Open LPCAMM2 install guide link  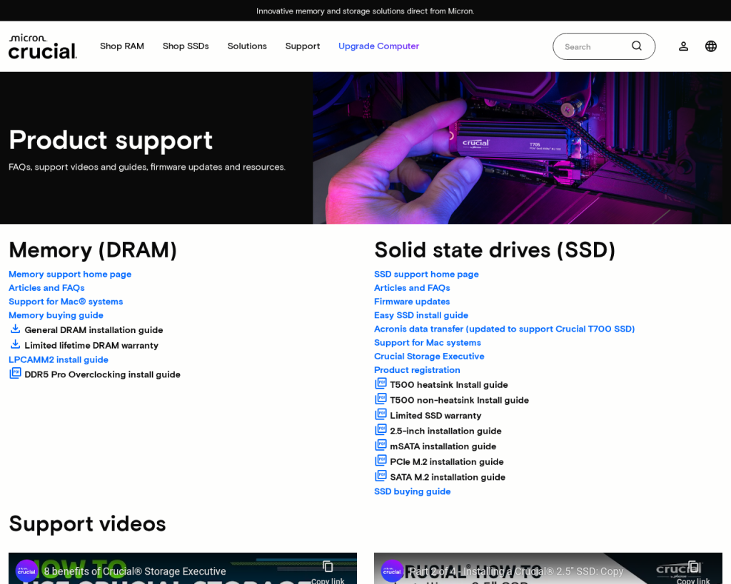click(59, 359)
